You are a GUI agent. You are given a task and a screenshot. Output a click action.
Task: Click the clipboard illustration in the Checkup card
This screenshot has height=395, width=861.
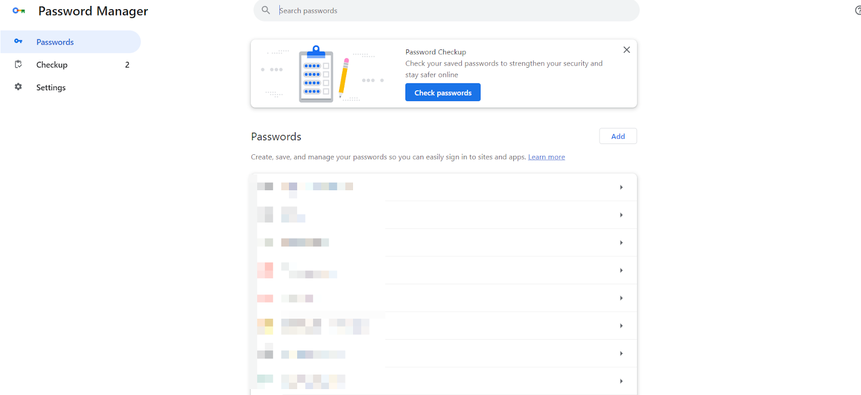[x=316, y=74]
